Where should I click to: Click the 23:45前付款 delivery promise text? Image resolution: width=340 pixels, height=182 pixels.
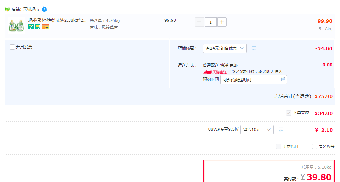[256, 72]
